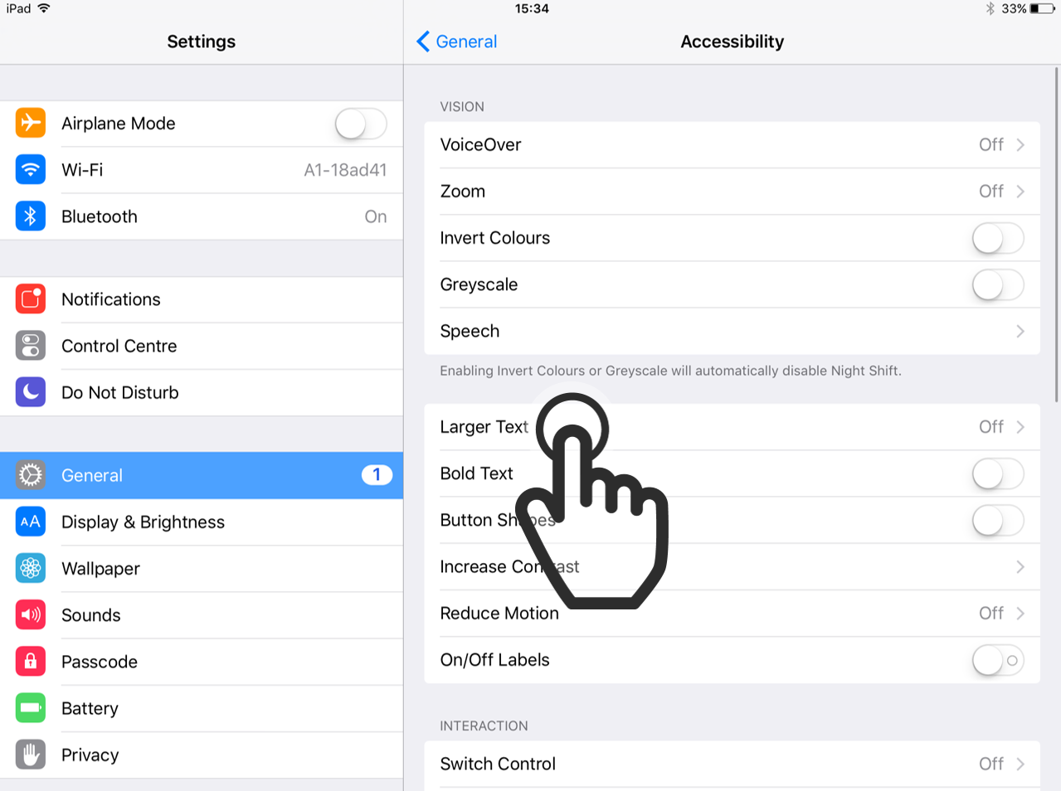The height and width of the screenshot is (791, 1061).
Task: Tap the orange Airplane Mode icon
Action: [31, 123]
